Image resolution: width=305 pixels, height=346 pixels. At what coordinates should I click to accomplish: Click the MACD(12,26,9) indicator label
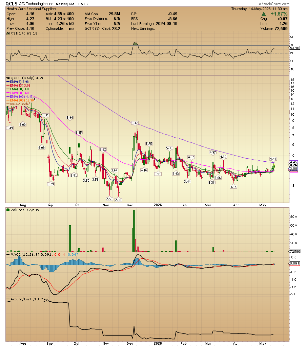(25, 255)
